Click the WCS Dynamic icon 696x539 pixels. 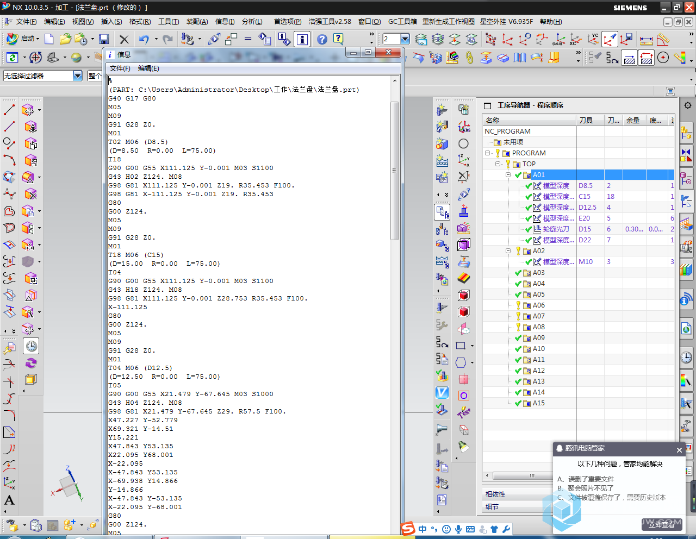[x=490, y=40]
